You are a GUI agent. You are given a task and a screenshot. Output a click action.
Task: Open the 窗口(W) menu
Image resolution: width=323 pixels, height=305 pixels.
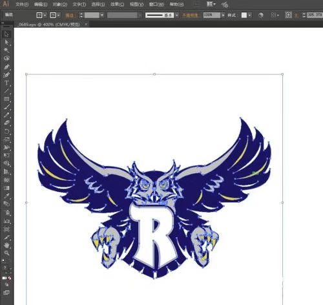coord(156,5)
